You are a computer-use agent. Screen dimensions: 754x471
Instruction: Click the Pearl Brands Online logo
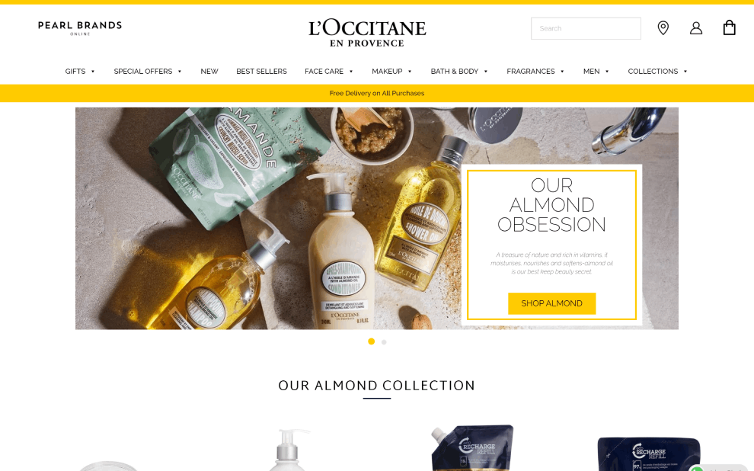80,28
